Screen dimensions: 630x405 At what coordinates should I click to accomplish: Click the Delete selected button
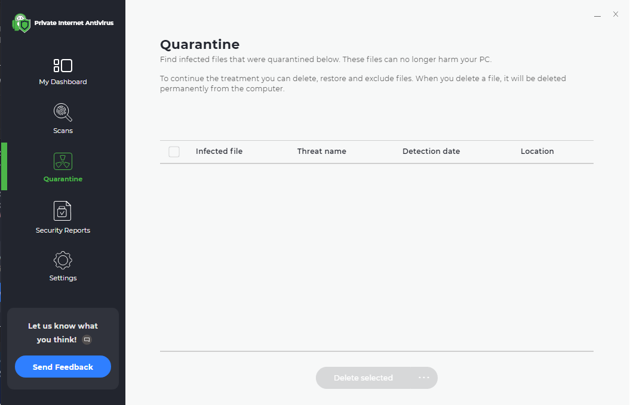pyautogui.click(x=363, y=378)
